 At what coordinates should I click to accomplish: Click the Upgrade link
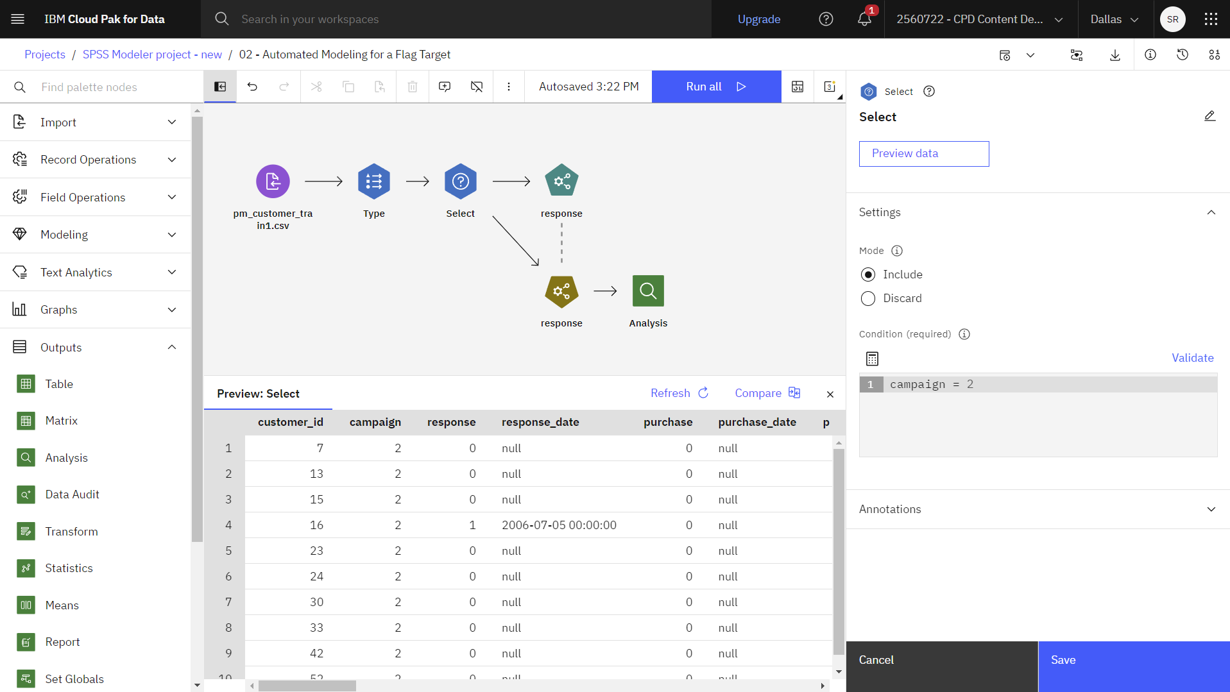(759, 19)
